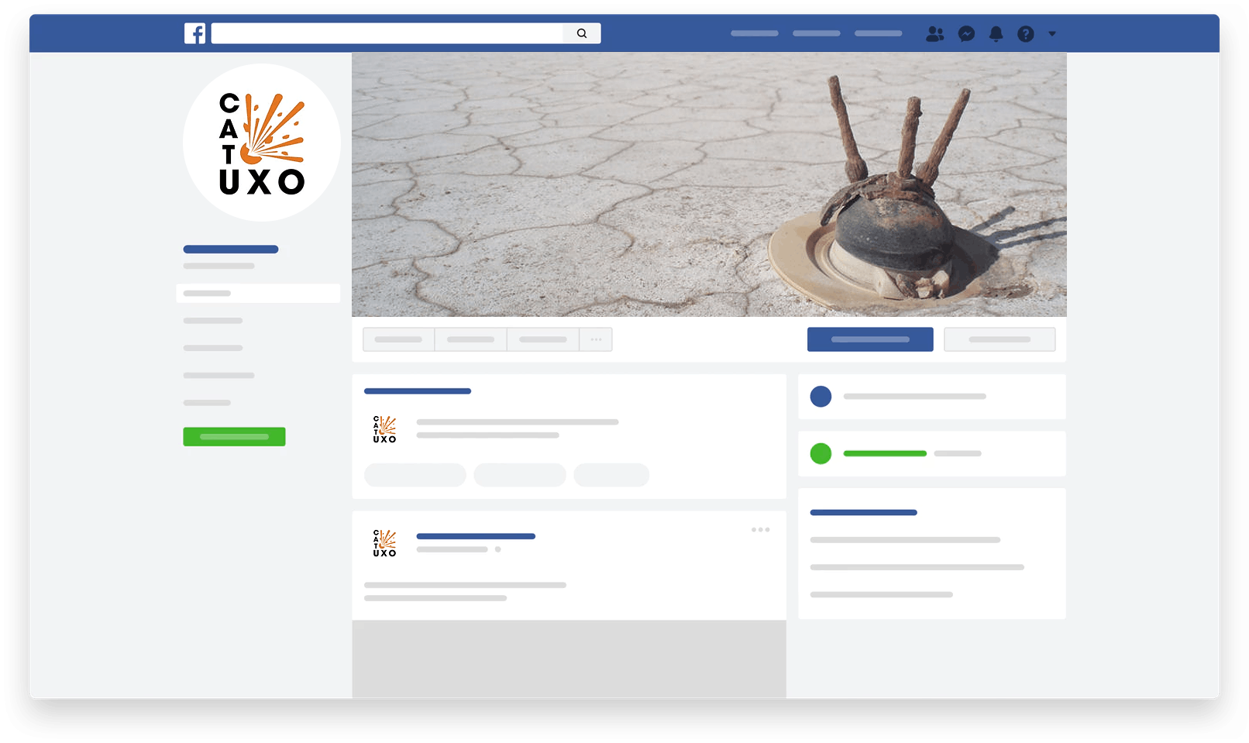The image size is (1249, 743).
Task: Click the help question mark icon
Action: 1025,34
